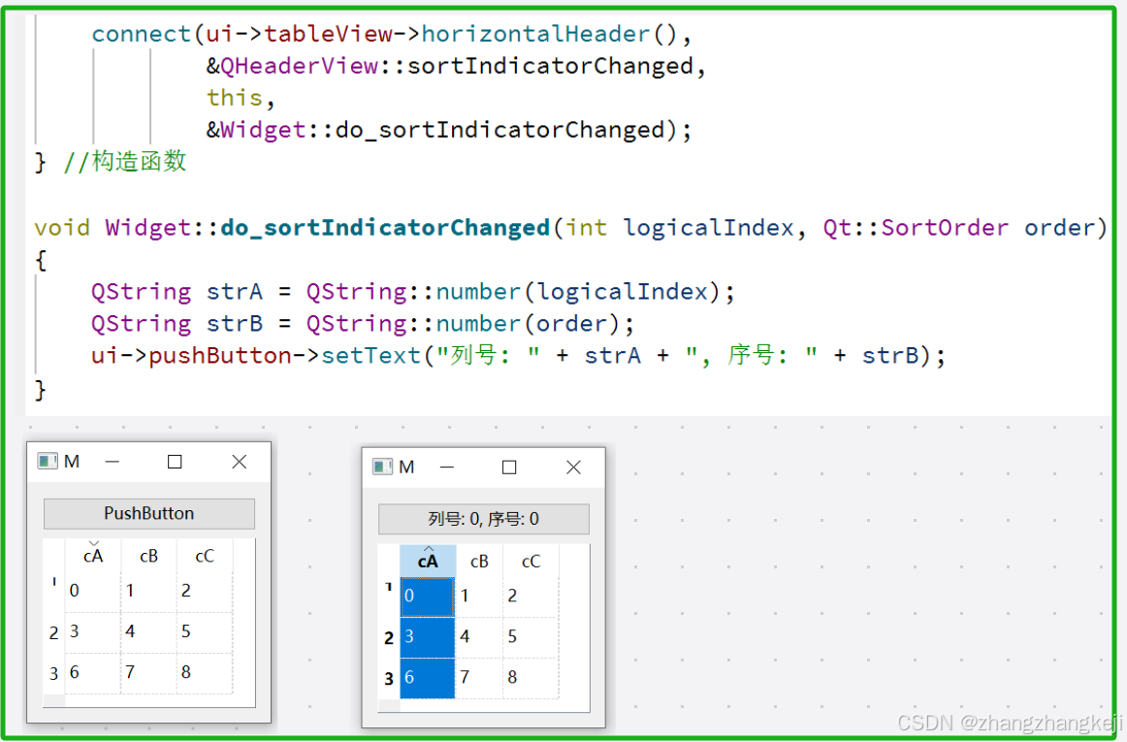
Task: Select cell 8 in the right window table
Action: [531, 678]
